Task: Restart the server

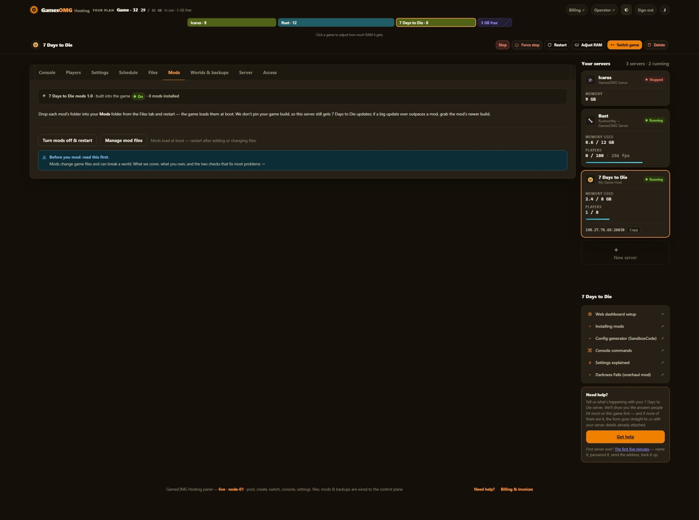Action: (557, 45)
